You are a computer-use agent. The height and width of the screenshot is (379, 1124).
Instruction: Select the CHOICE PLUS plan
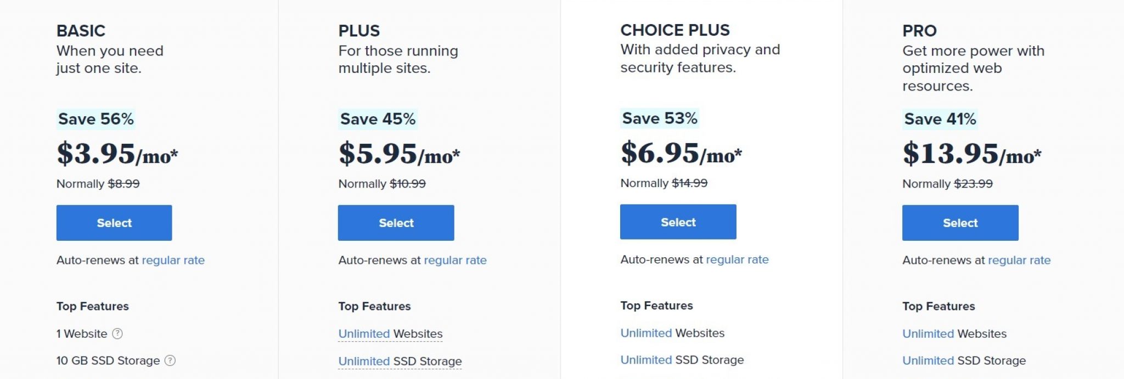678,222
